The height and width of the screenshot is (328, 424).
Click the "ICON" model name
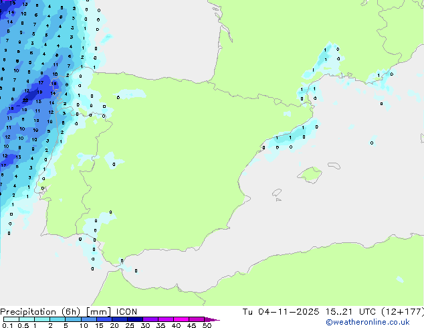coord(126,312)
